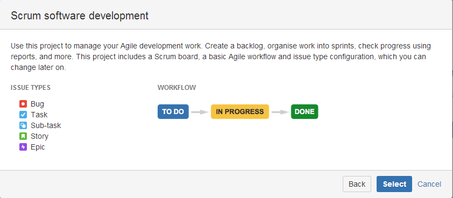Screen dimensions: 453x198
Task: Click the Story issue type label
Action: point(40,136)
